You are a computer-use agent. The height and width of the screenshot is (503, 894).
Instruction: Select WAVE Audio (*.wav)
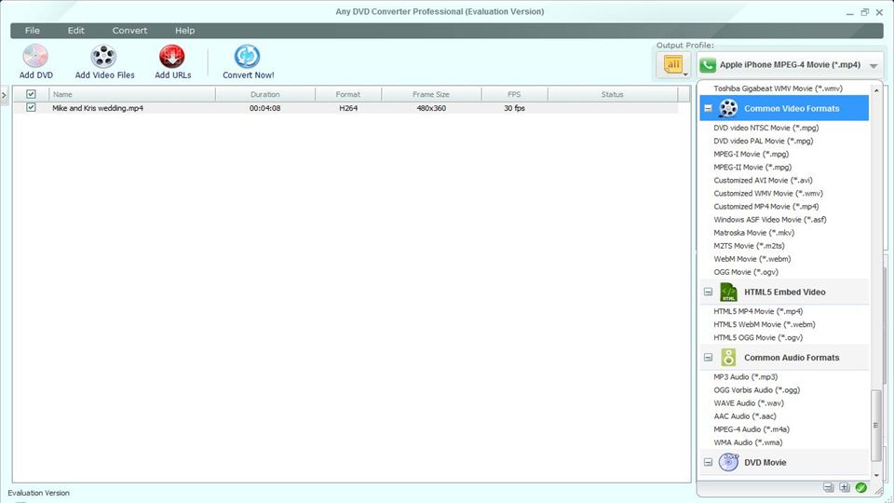click(749, 403)
